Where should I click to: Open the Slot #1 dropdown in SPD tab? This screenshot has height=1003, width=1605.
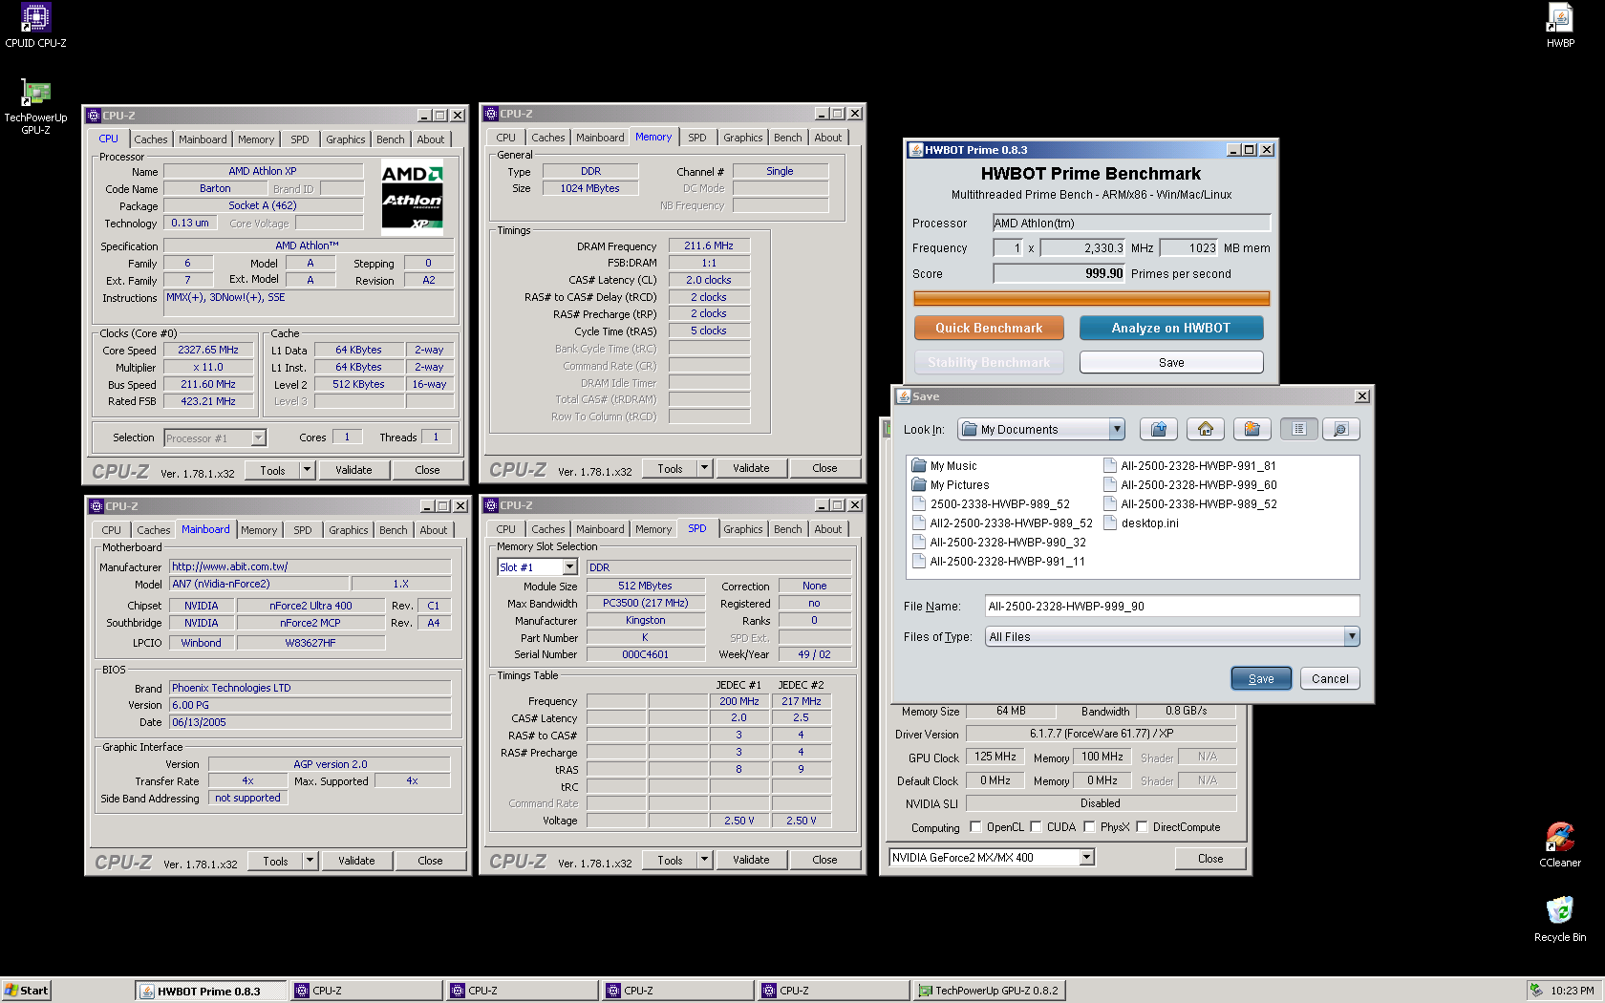click(569, 567)
